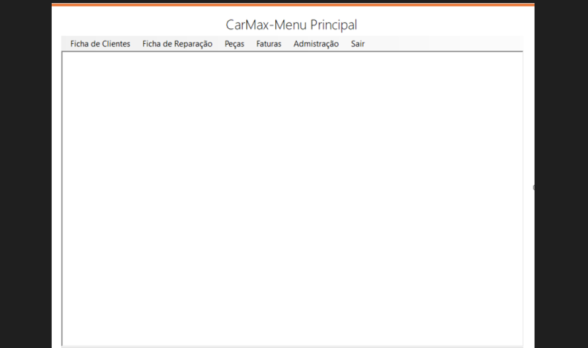Click dark designer background right of the form

(x=562, y=174)
